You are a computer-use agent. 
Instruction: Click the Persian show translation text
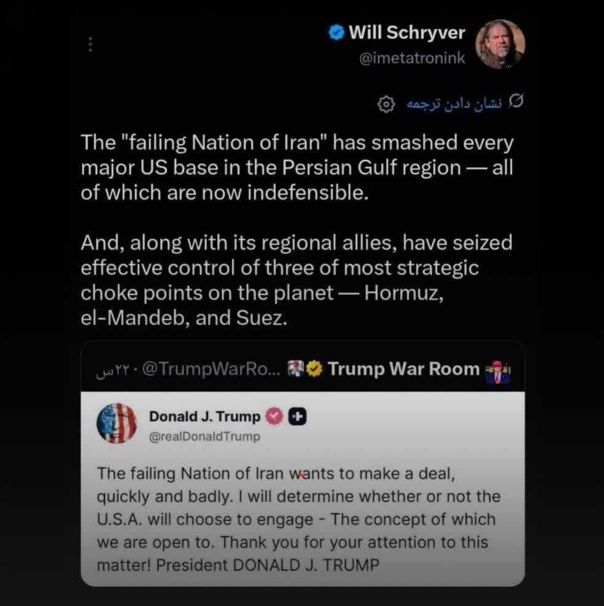pyautogui.click(x=454, y=104)
